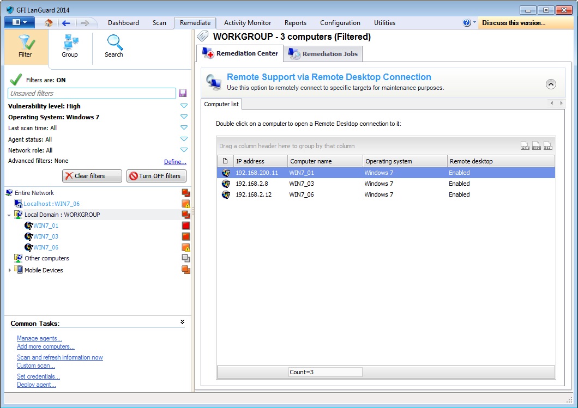Open the Scan tab
This screenshot has height=408, width=578.
[x=159, y=23]
